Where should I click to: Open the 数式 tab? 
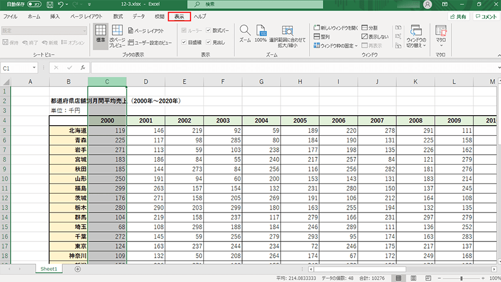(118, 17)
